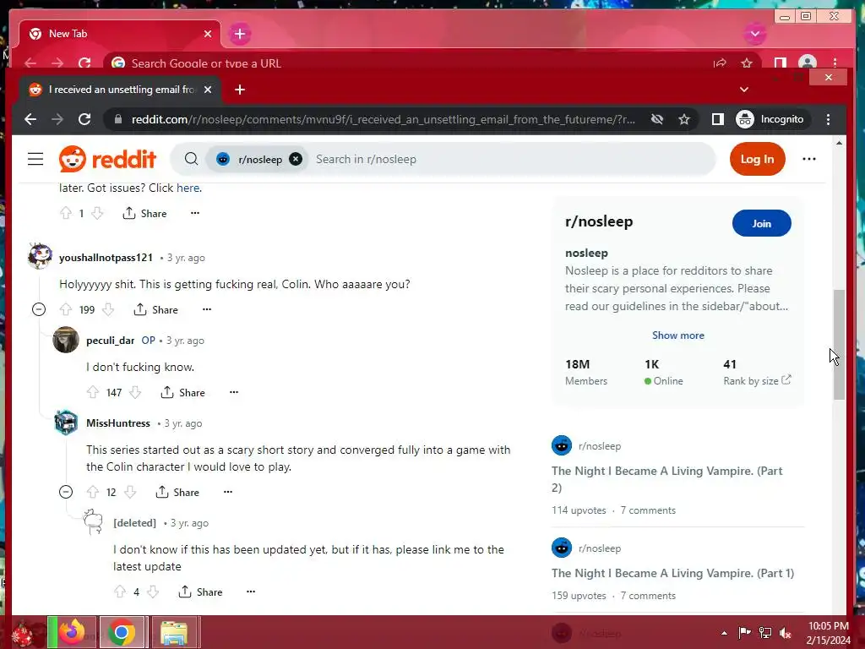Click the Incognito profile indicator
The height and width of the screenshot is (649, 865).
point(770,119)
